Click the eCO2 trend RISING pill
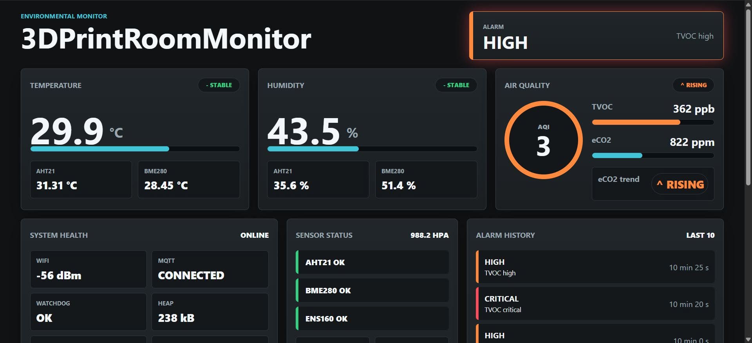 click(x=680, y=184)
